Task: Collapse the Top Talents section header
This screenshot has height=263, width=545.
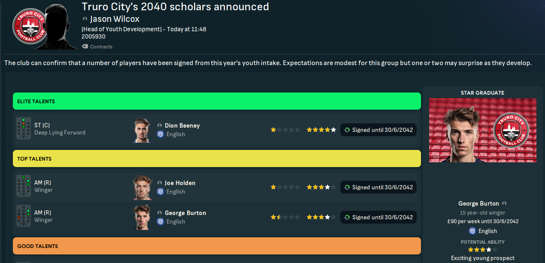Action: [217, 158]
